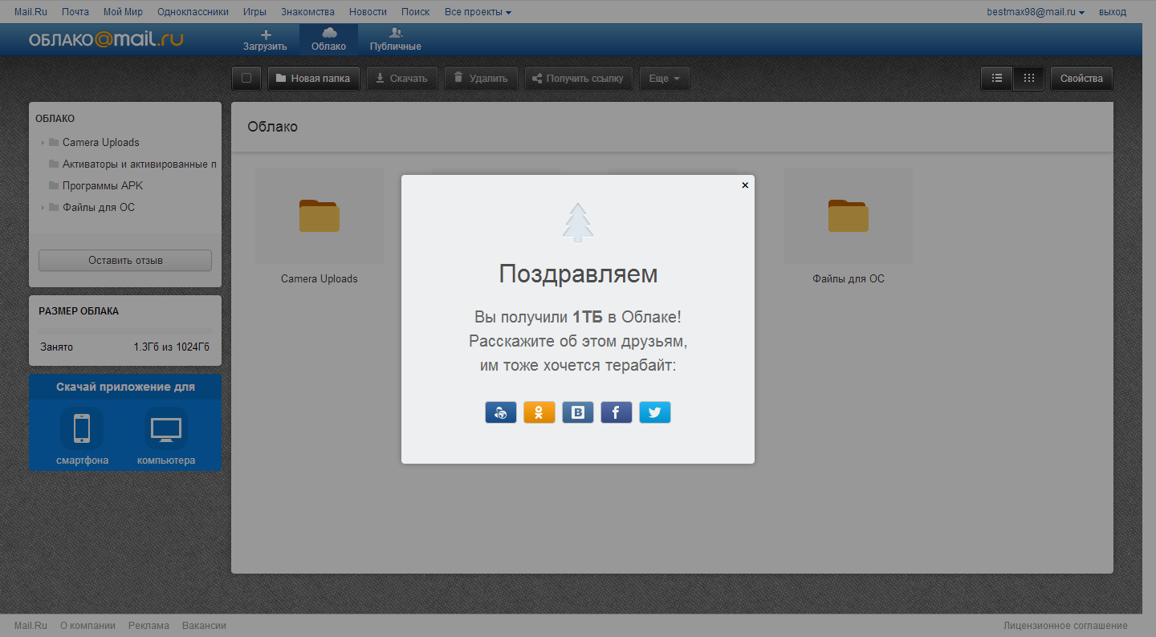1156x637 pixels.
Task: Expand Файлы для ОС tree node arrow
Action: (x=43, y=208)
